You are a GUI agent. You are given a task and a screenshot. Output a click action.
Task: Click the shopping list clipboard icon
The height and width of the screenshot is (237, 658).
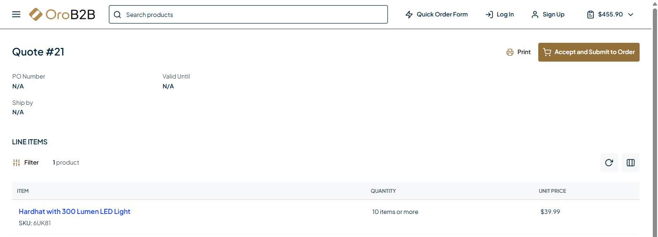[591, 15]
